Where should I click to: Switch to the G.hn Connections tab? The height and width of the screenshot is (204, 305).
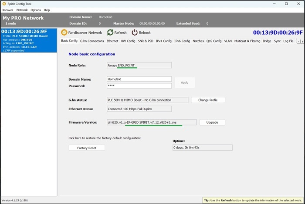92,41
